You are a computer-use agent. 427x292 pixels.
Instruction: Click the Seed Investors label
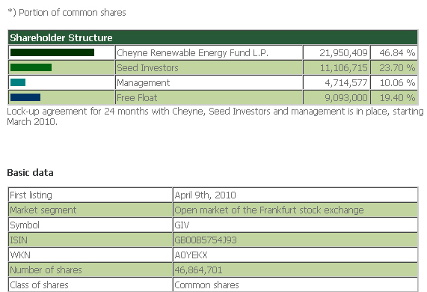click(x=147, y=67)
